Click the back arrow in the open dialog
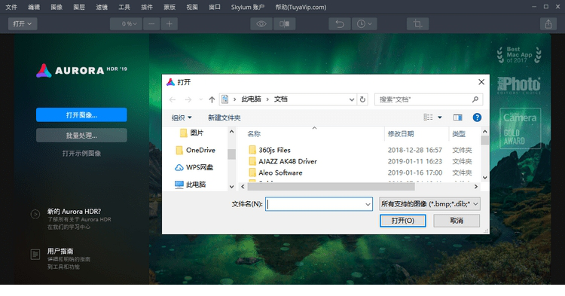The height and width of the screenshot is (296, 565). [x=173, y=99]
